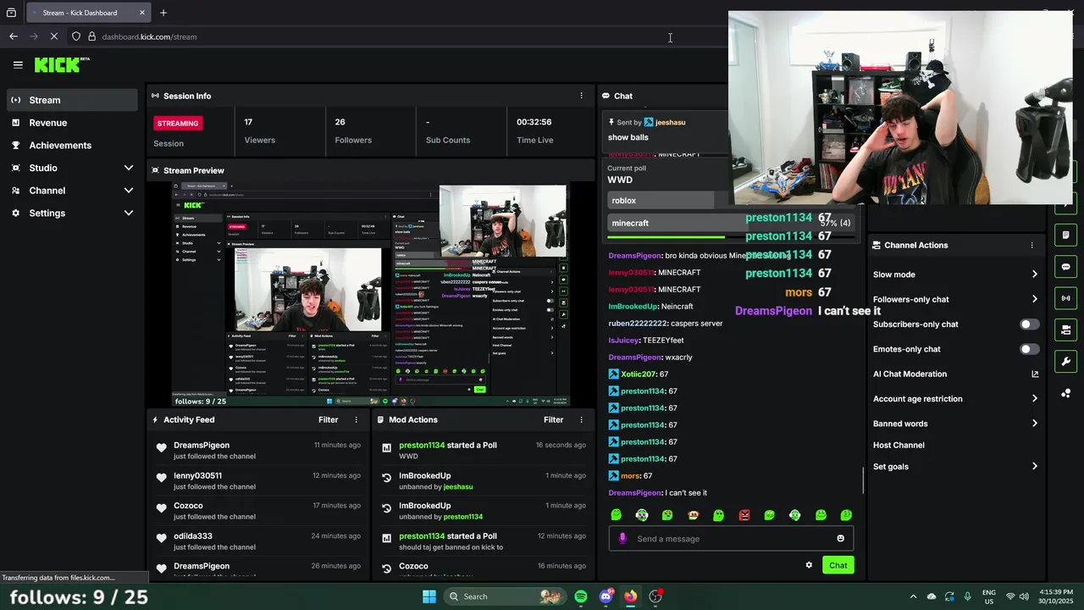Open Mod Actions Filter dropdown
This screenshot has height=610, width=1084.
point(553,419)
